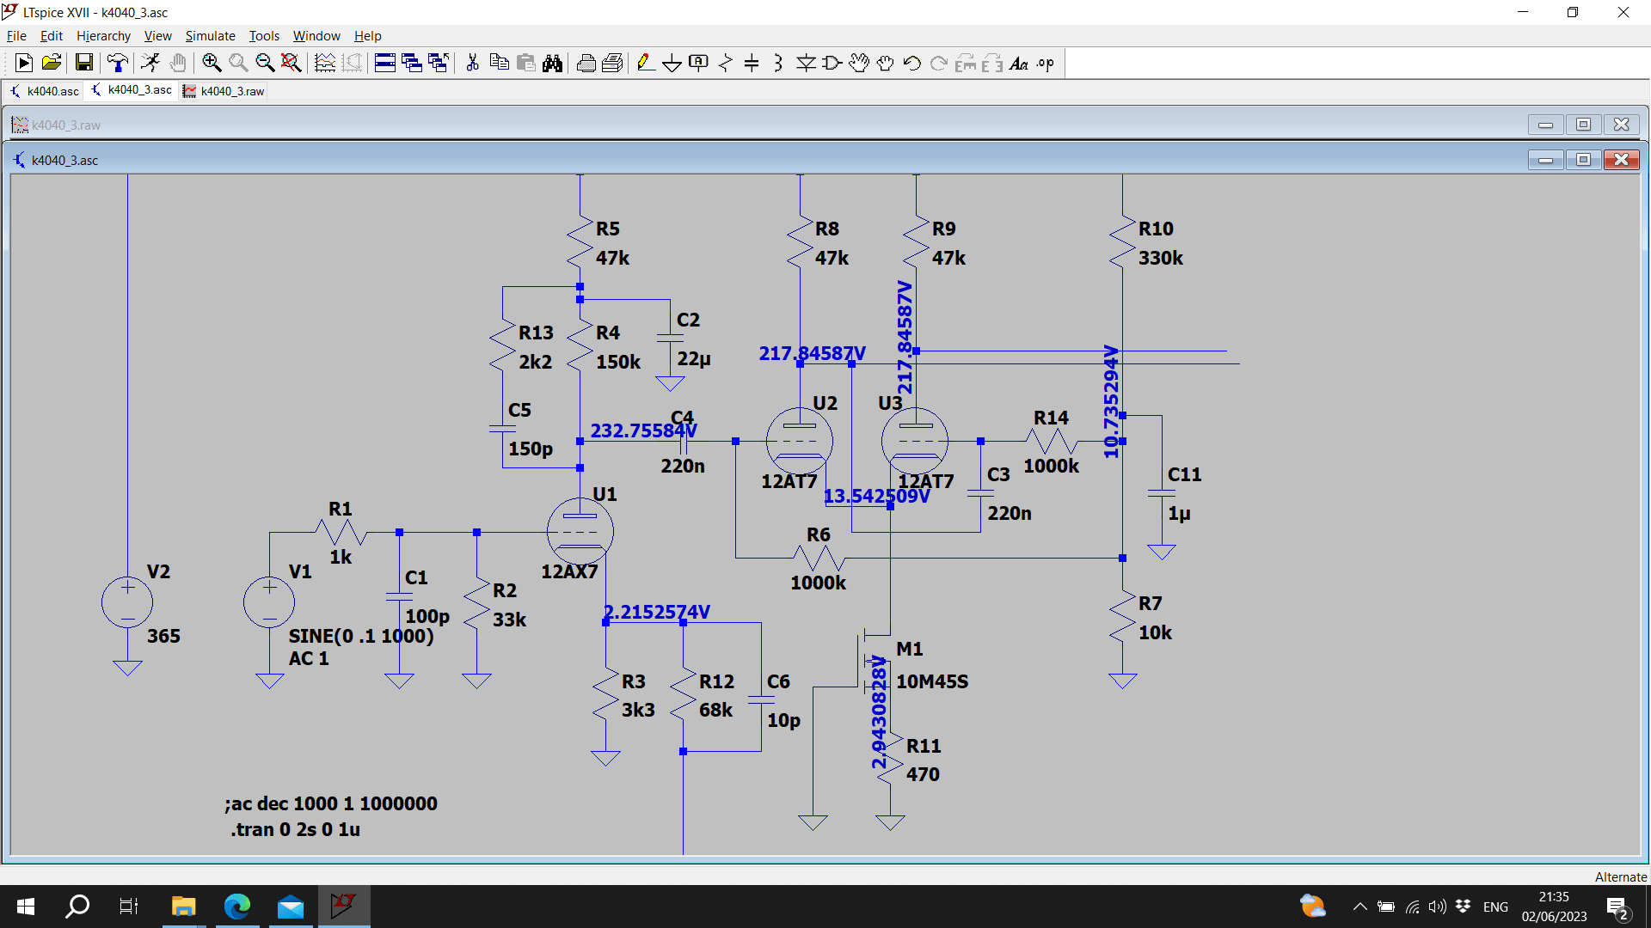Open Find with the binoculars icon
Viewport: 1651px width, 928px height.
coord(553,63)
